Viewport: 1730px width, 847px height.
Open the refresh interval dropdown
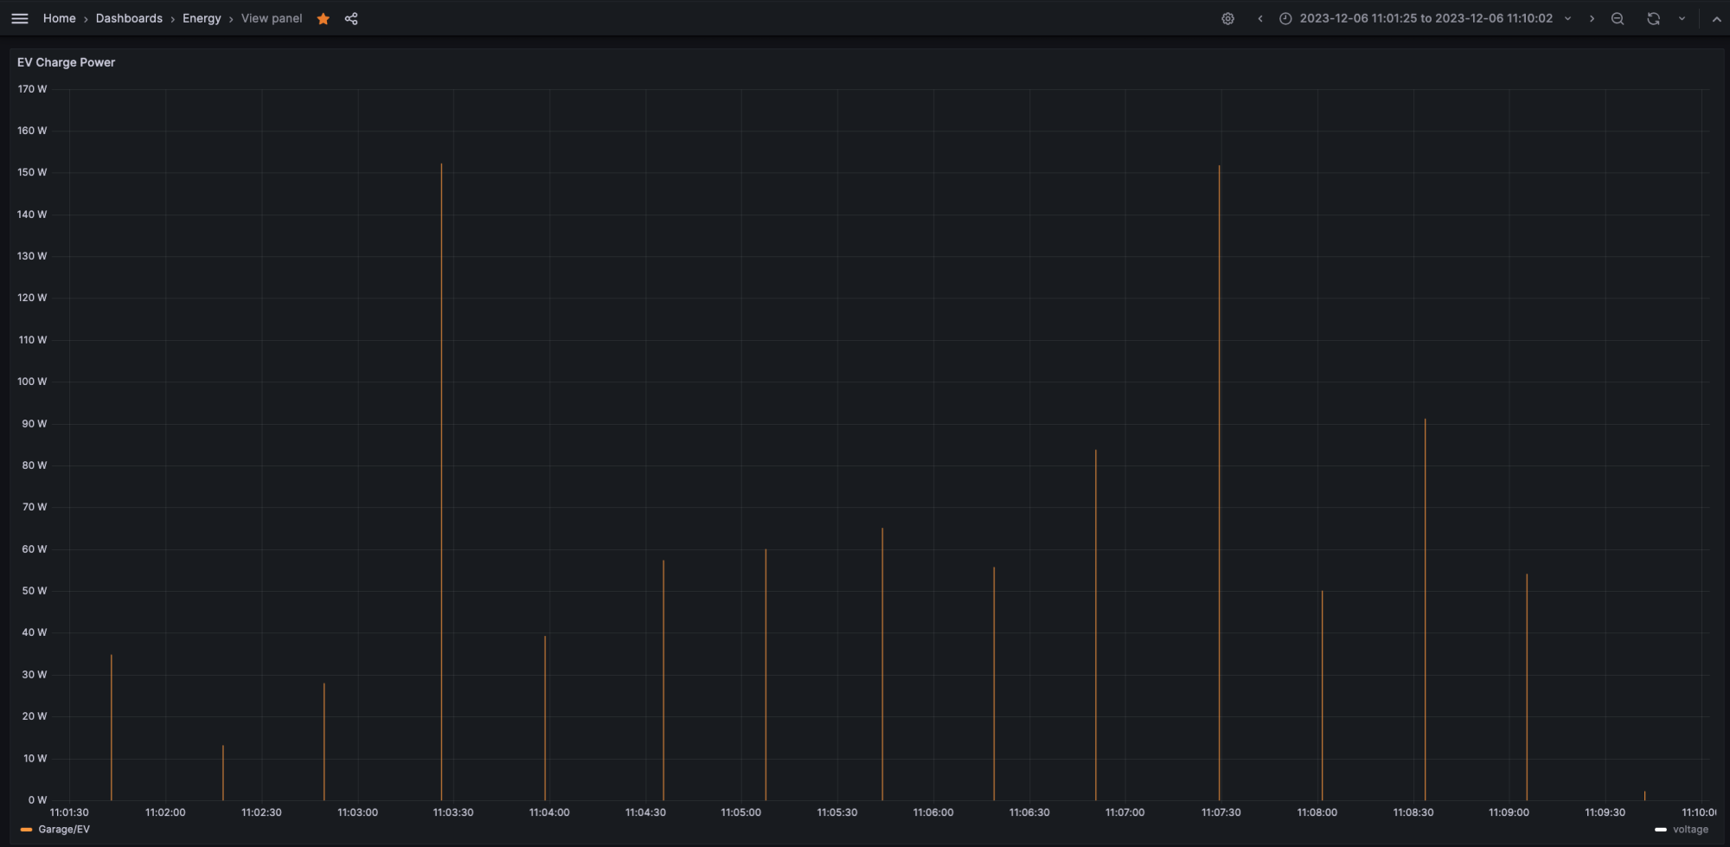click(x=1682, y=18)
